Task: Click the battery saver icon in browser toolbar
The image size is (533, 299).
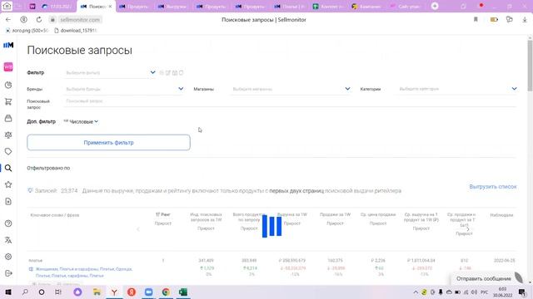Action: point(494,20)
